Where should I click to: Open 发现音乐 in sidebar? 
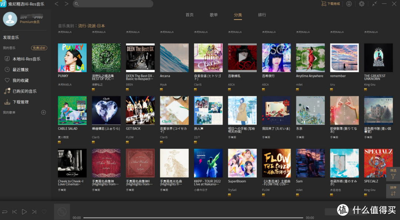click(x=11, y=37)
